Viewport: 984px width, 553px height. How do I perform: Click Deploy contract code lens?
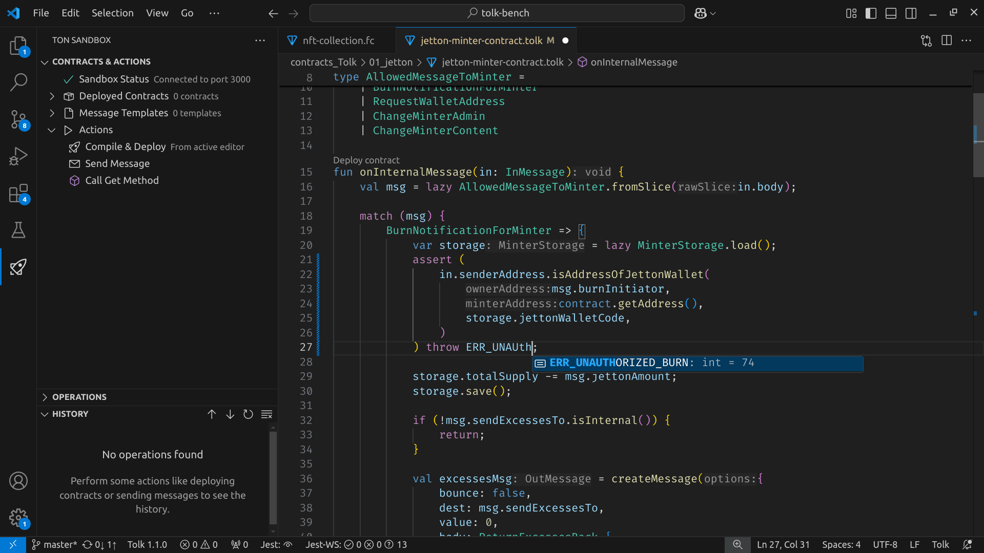pos(366,160)
